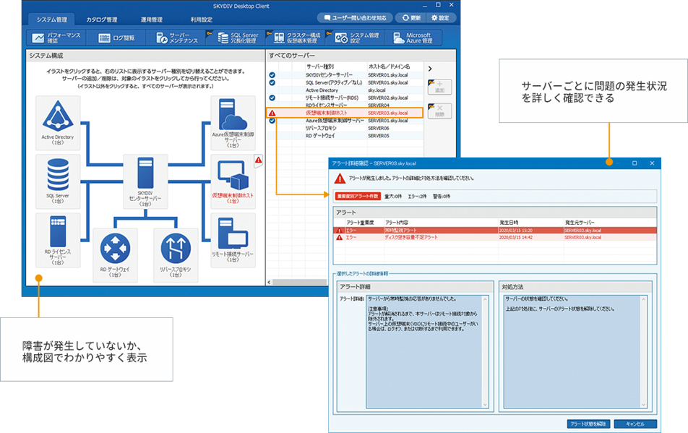Screen dimensions: 688x433
Task: Select the ディスク空き容量不足アラート alert row
Action: (x=495, y=237)
